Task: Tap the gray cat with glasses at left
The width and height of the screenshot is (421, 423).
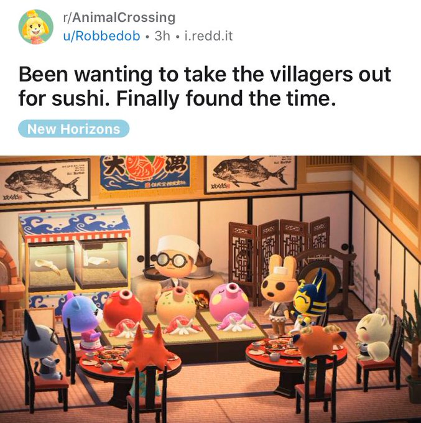Action: (42, 348)
